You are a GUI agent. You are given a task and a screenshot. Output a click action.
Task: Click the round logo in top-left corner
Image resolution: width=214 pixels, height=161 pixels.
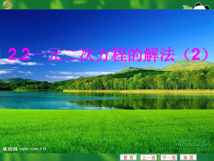[7, 5]
